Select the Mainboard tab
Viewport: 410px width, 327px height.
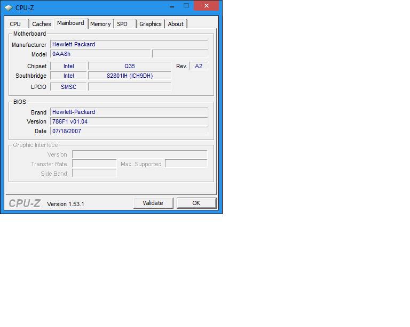click(x=70, y=23)
